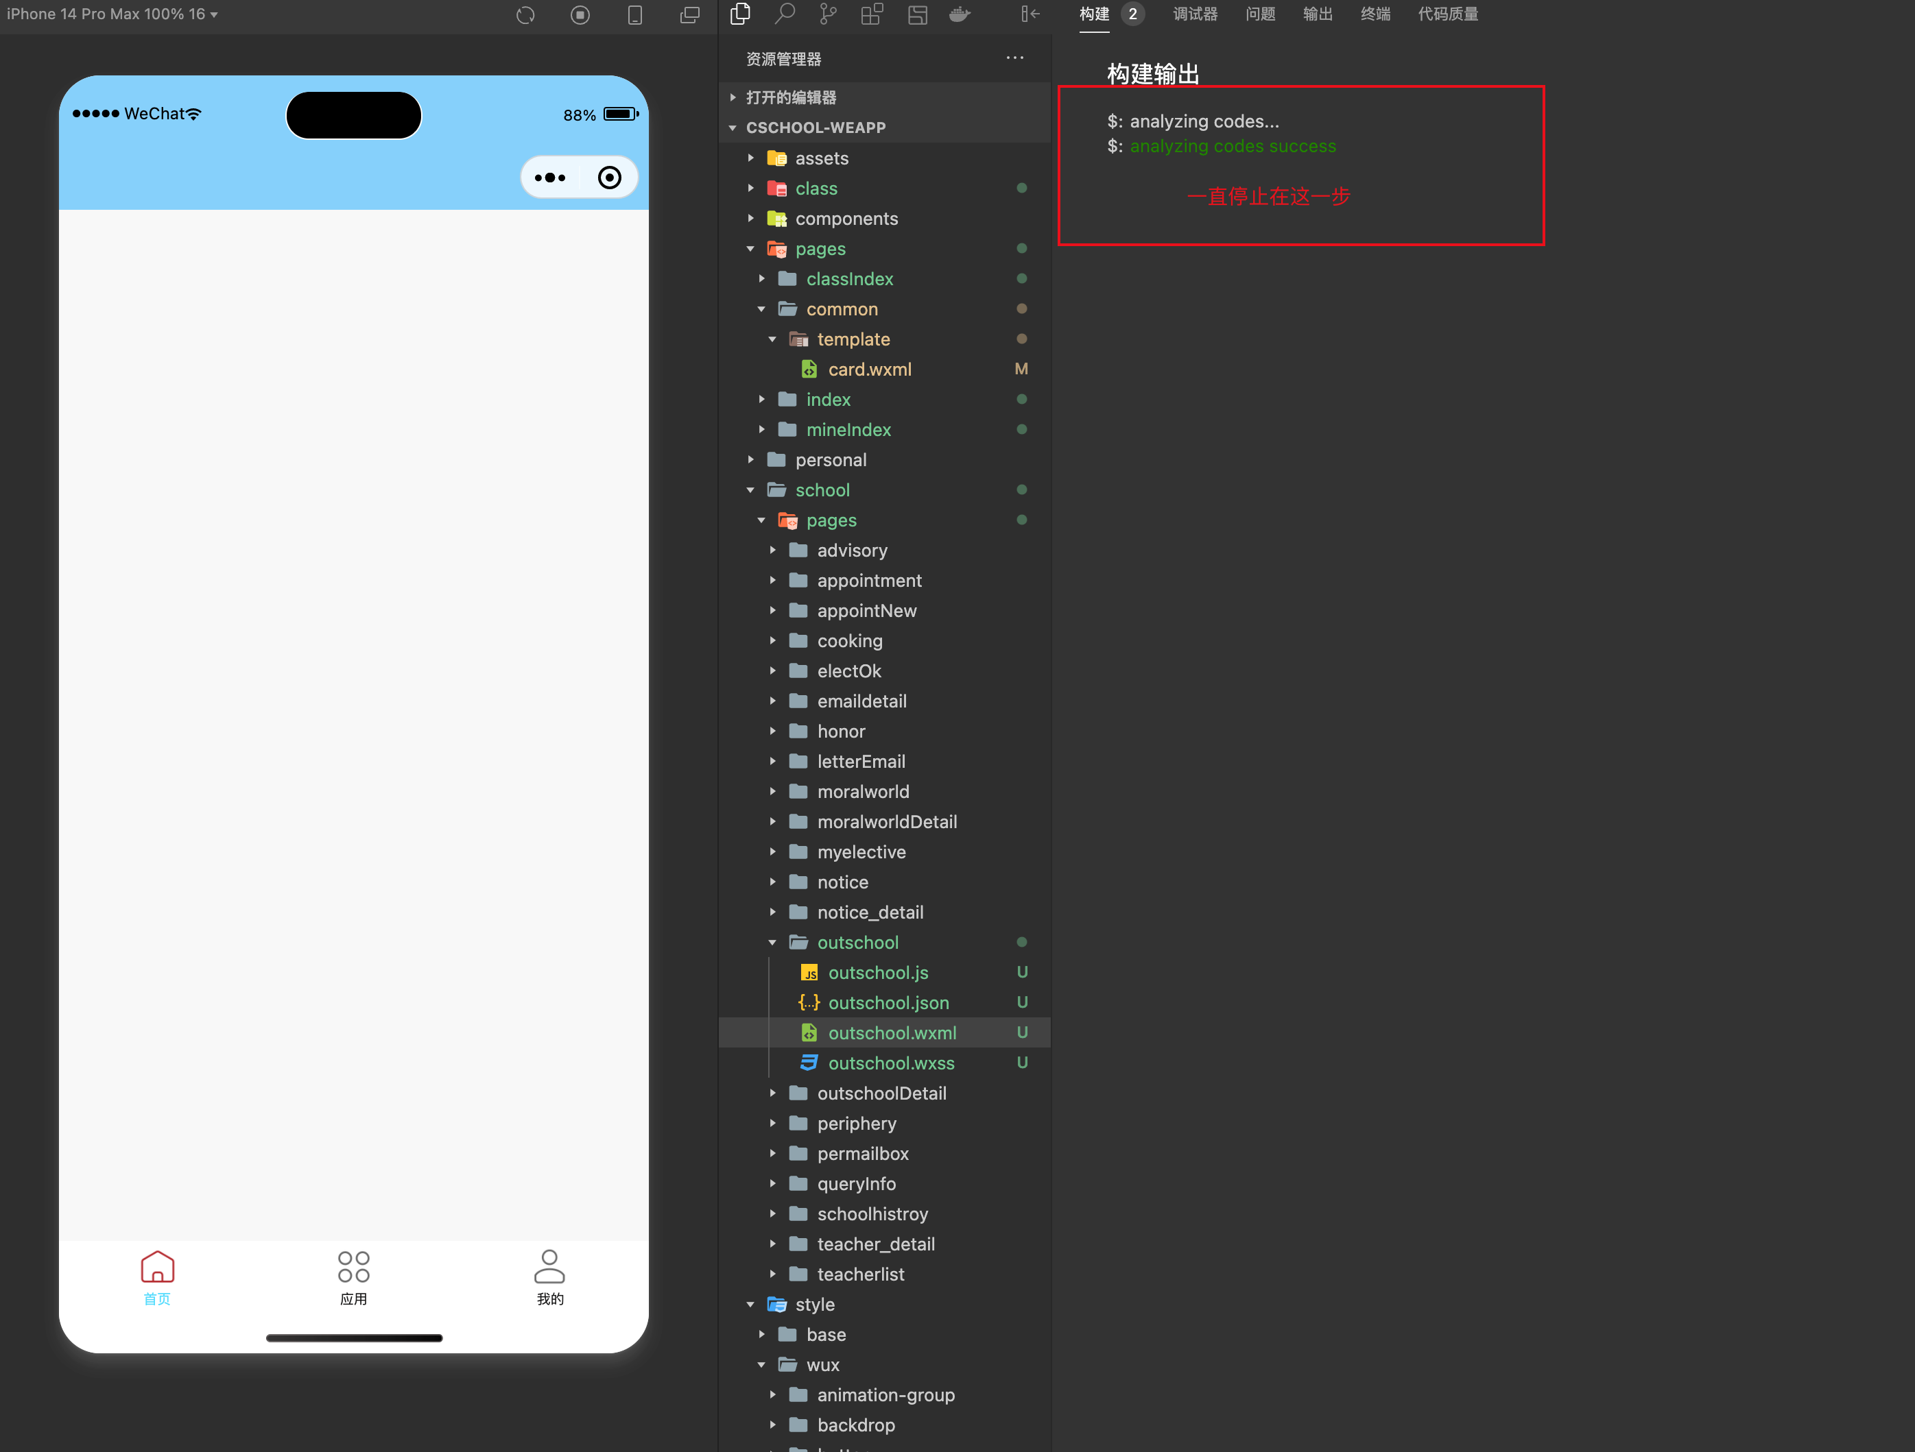This screenshot has height=1452, width=1915.
Task: Tap the capsule three-dots menu
Action: (x=551, y=178)
